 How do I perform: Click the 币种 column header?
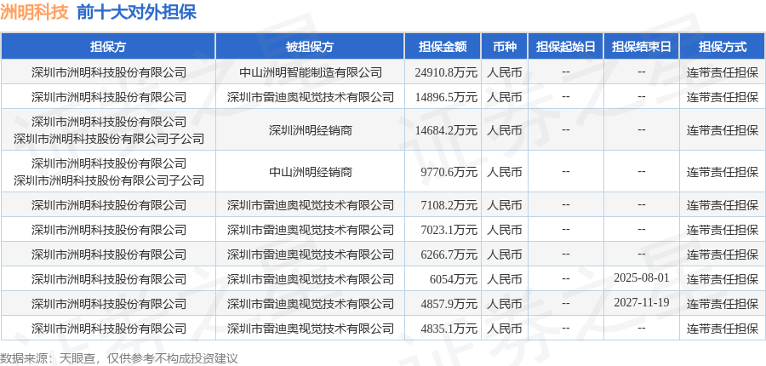coord(504,47)
